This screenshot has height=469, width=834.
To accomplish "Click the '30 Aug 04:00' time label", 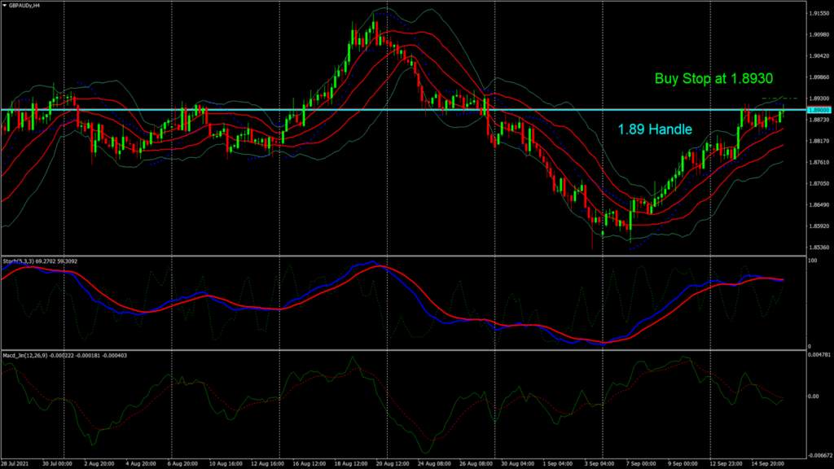I will [x=517, y=464].
